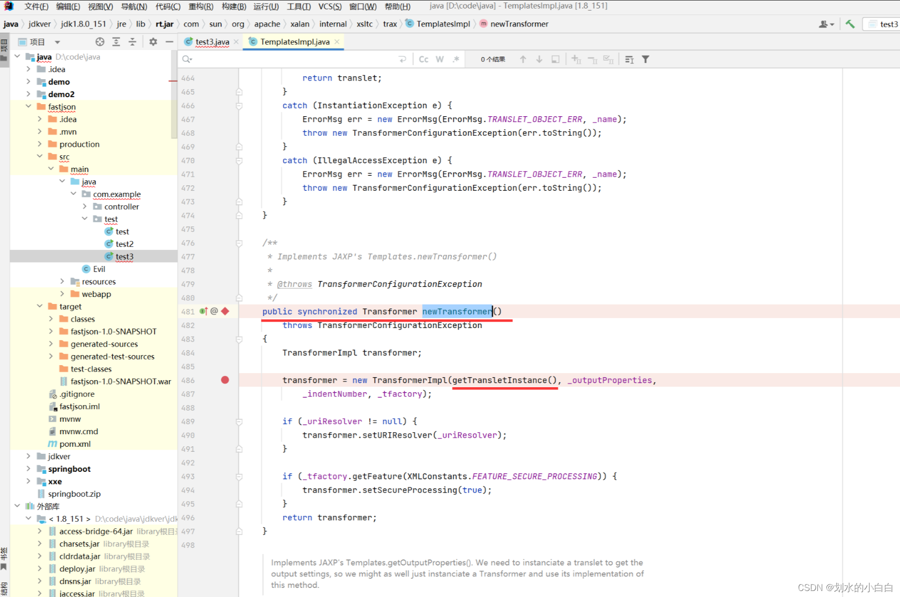Collapse the target folder
900x597 pixels.
coord(40,306)
